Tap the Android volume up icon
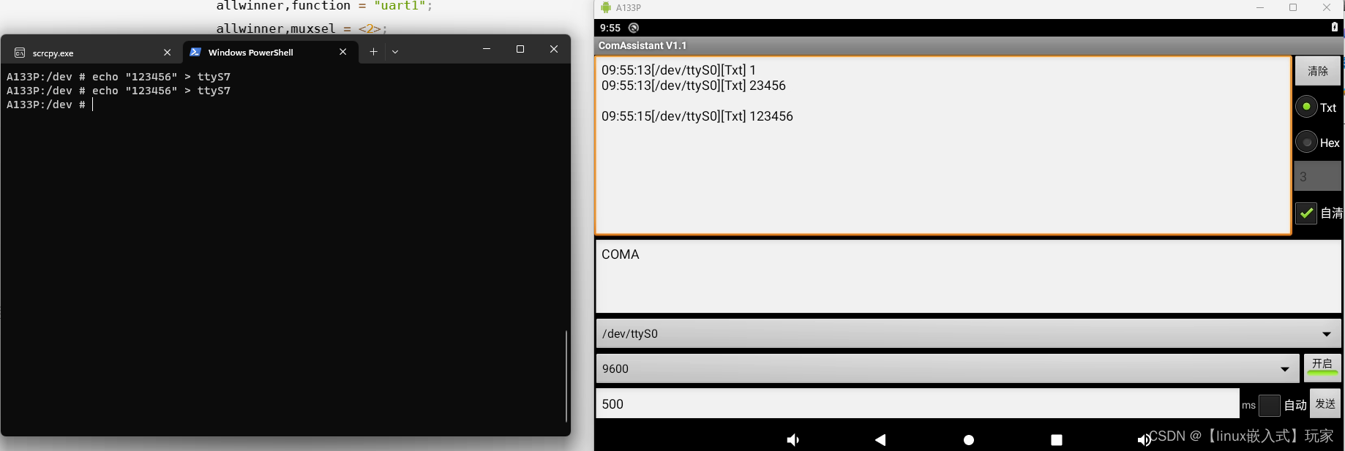Screen dimensions: 1345x451 [1144, 440]
